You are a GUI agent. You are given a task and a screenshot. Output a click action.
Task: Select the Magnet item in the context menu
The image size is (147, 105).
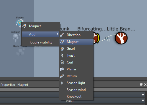(x=40, y=26)
